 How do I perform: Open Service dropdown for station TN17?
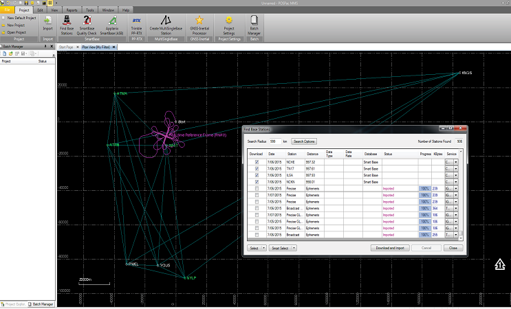(x=456, y=169)
